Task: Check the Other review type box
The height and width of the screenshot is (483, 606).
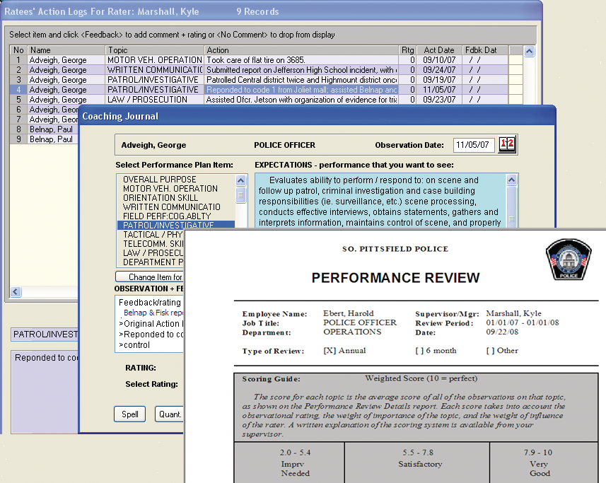Action: pos(489,351)
